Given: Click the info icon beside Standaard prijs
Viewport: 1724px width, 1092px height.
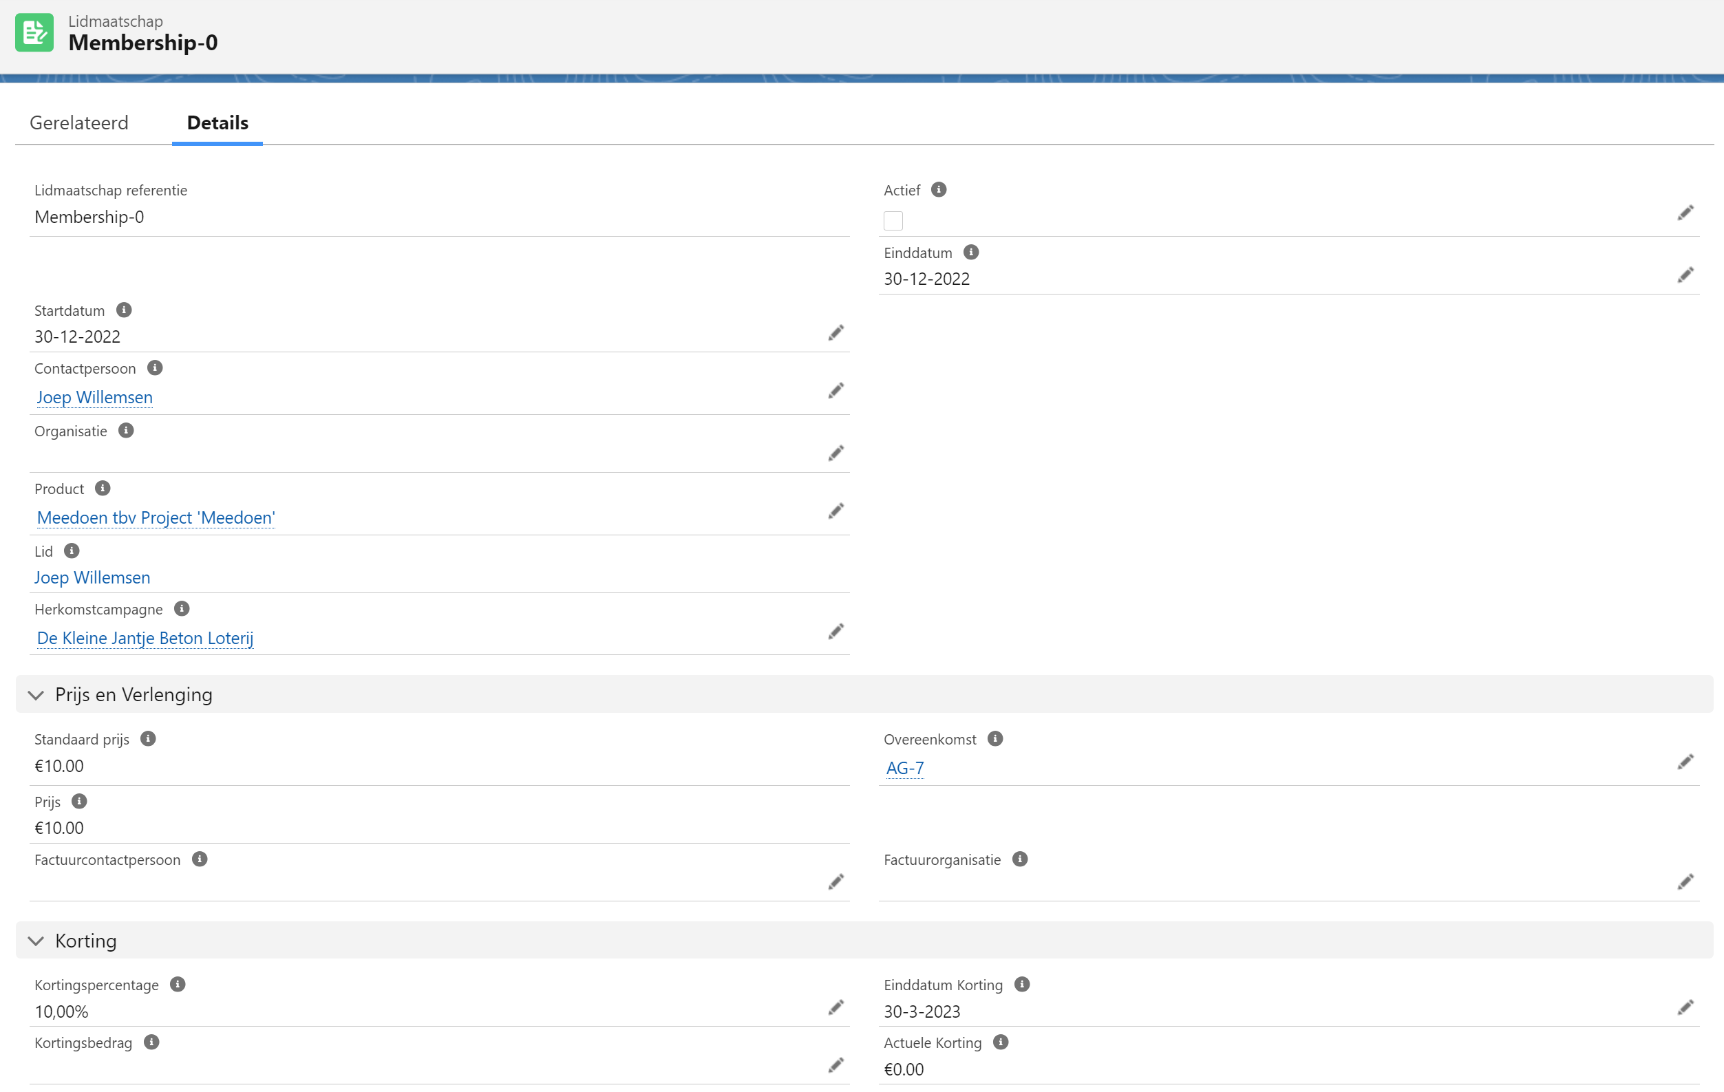Looking at the screenshot, I should [148, 738].
